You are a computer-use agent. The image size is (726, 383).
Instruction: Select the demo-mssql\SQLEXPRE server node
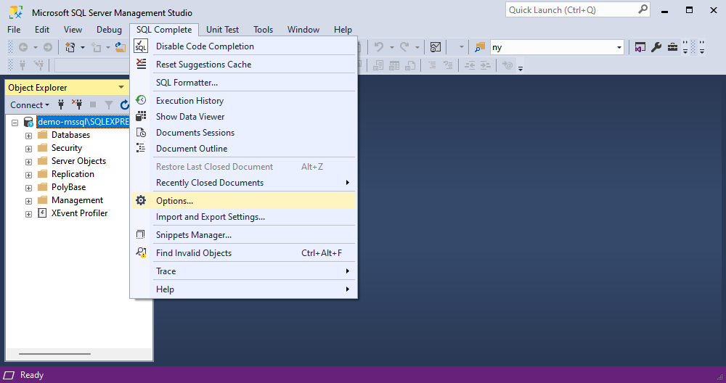tap(83, 122)
